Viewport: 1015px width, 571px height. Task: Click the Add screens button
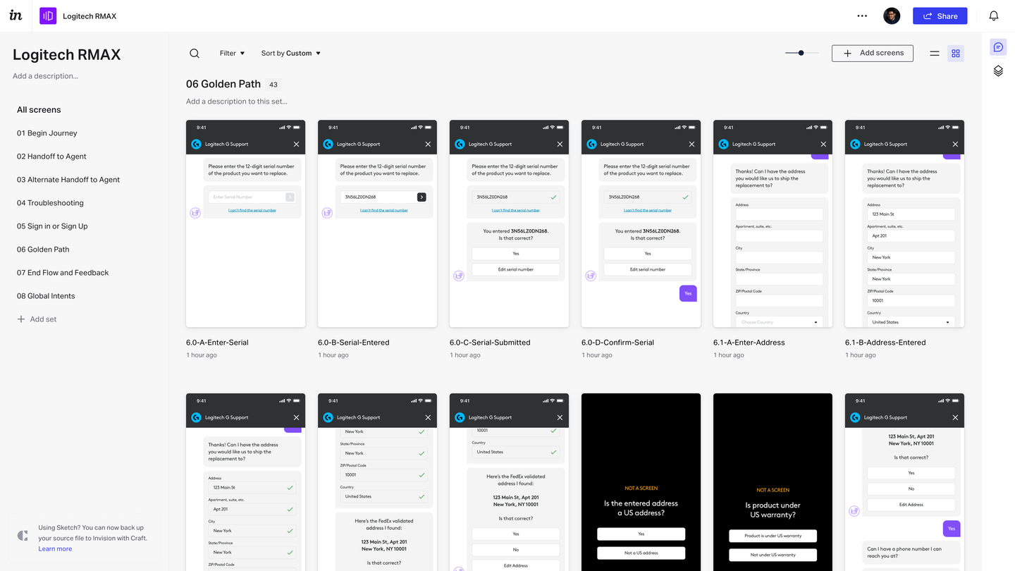(872, 53)
